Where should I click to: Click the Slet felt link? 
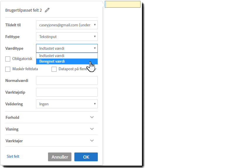click(x=13, y=157)
